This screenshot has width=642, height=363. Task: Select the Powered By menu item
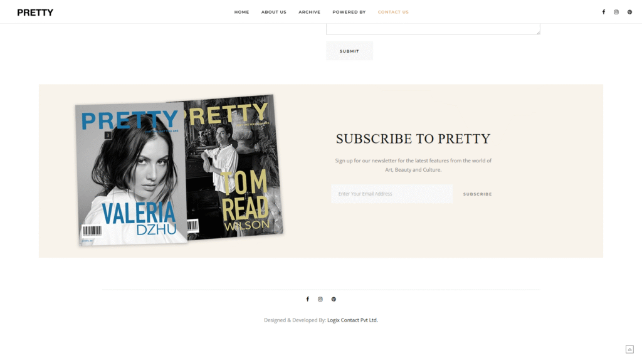coord(349,12)
